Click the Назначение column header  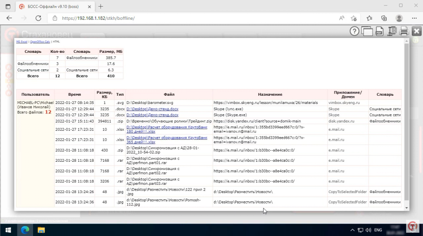tap(270, 94)
